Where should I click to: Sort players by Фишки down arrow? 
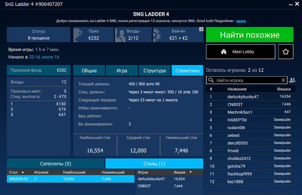(x=191, y=172)
